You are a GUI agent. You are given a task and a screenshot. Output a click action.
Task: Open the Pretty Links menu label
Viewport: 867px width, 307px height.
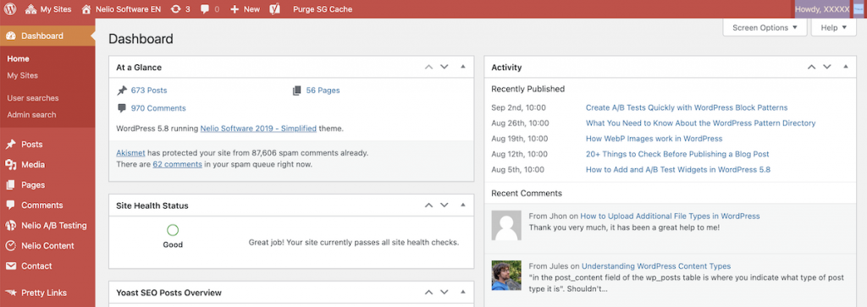(44, 293)
